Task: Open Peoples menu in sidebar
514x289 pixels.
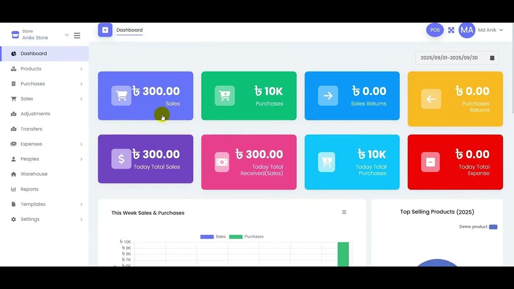Action: (x=44, y=159)
